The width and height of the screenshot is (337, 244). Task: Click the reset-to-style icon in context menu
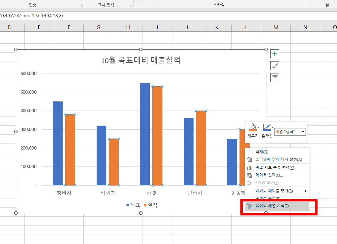[249, 159]
